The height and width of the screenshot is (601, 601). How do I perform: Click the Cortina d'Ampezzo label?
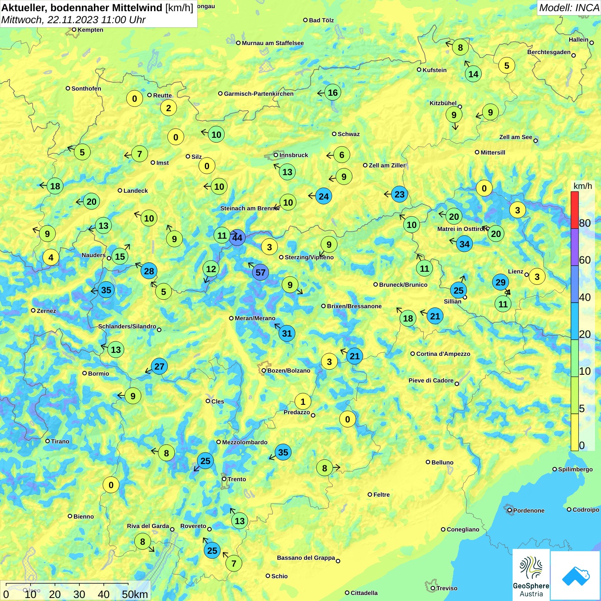coord(443,354)
